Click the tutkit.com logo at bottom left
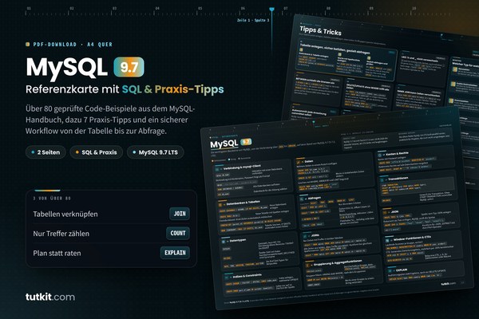479x319 pixels. click(x=50, y=297)
